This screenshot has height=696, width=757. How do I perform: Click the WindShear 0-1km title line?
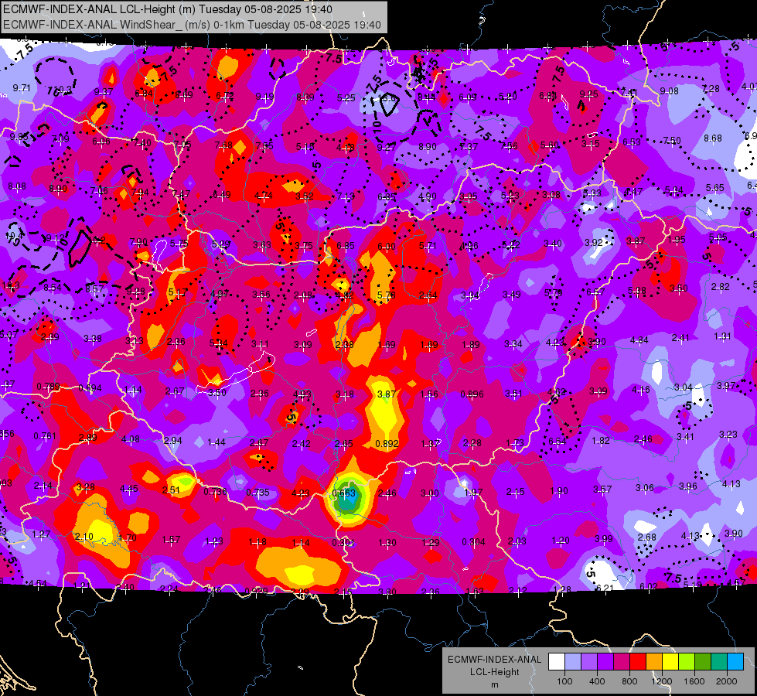tap(192, 25)
